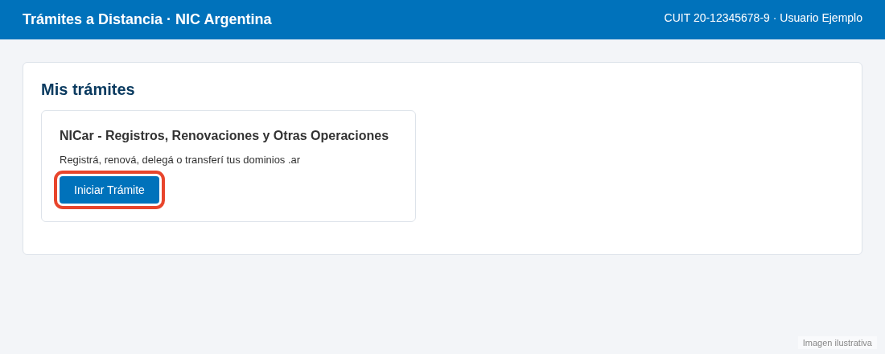Click the Registrá, renová, delegá o transferí description
This screenshot has height=354, width=885.
(179, 160)
